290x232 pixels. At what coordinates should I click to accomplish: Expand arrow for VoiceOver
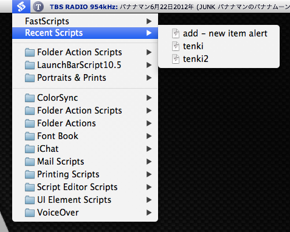point(149,213)
